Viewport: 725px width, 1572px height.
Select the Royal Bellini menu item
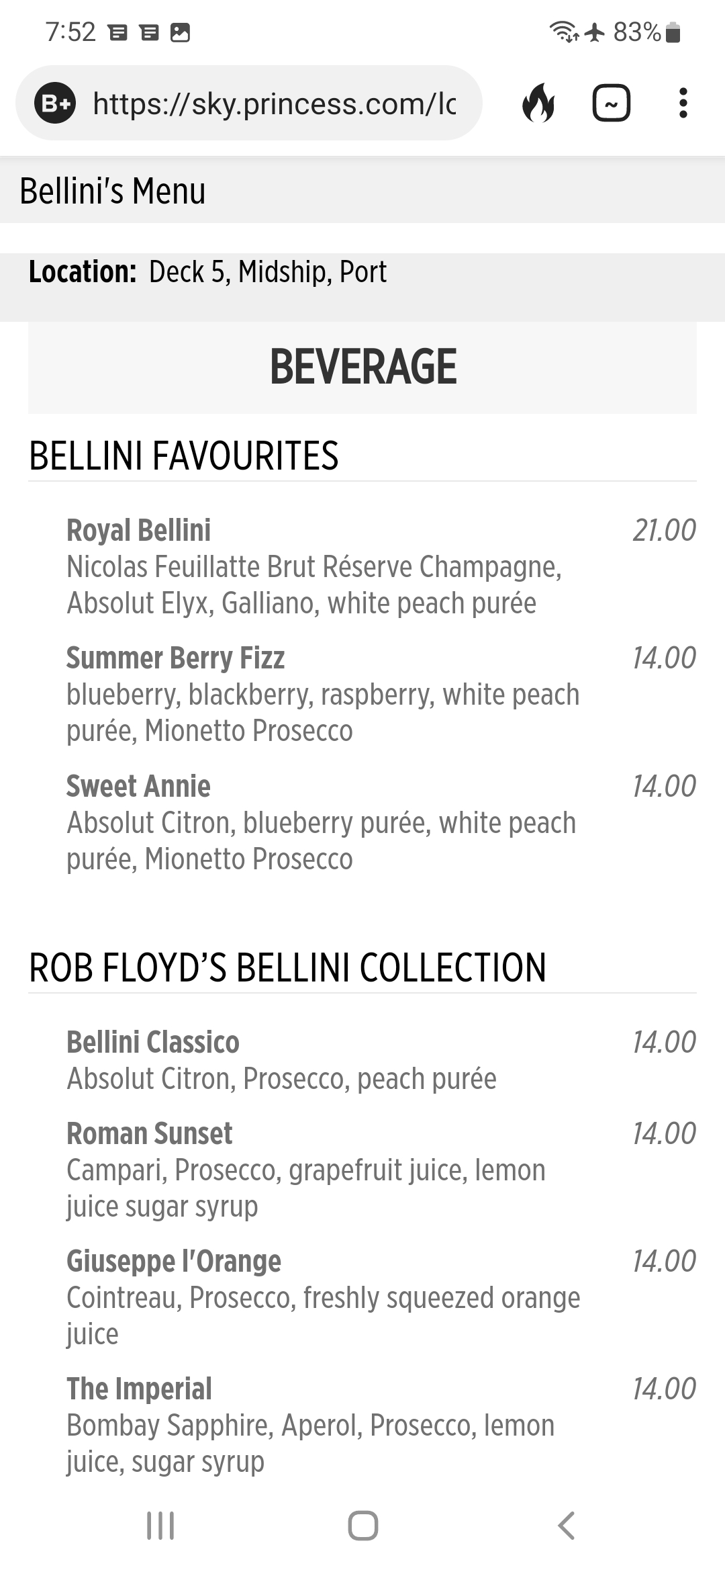[x=138, y=530]
